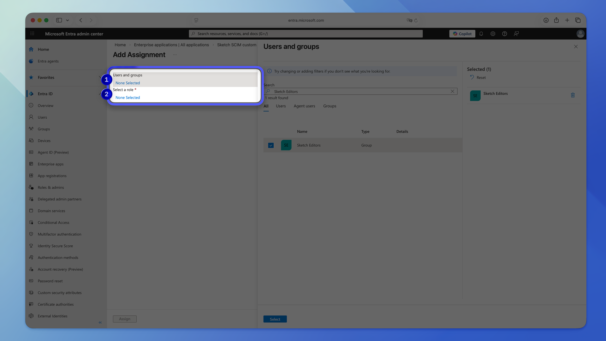
Task: Open Safari downloads icon
Action: [546, 20]
